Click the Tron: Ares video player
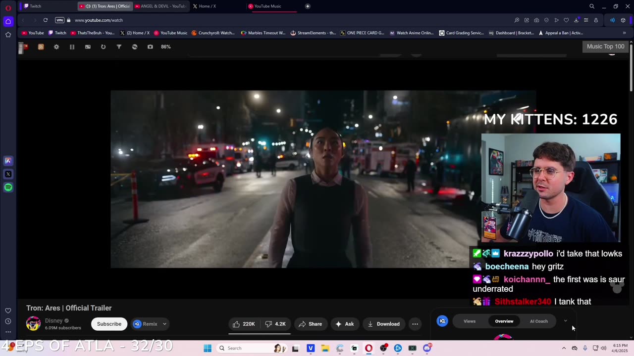Screen dimensions: 634x356 (322, 179)
